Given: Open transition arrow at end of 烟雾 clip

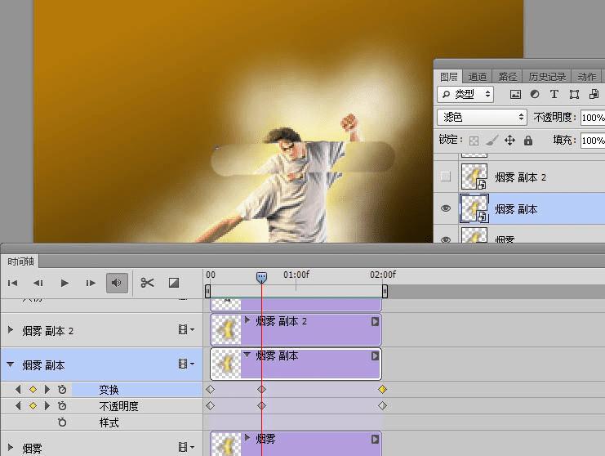Looking at the screenshot, I should pos(375,439).
